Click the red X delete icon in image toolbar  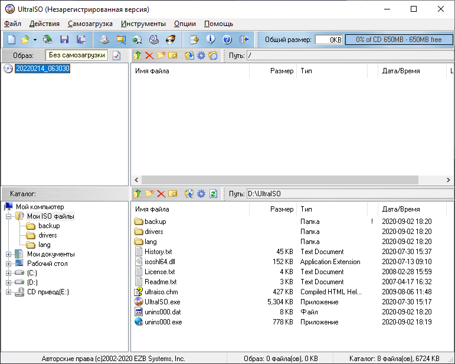click(x=149, y=55)
